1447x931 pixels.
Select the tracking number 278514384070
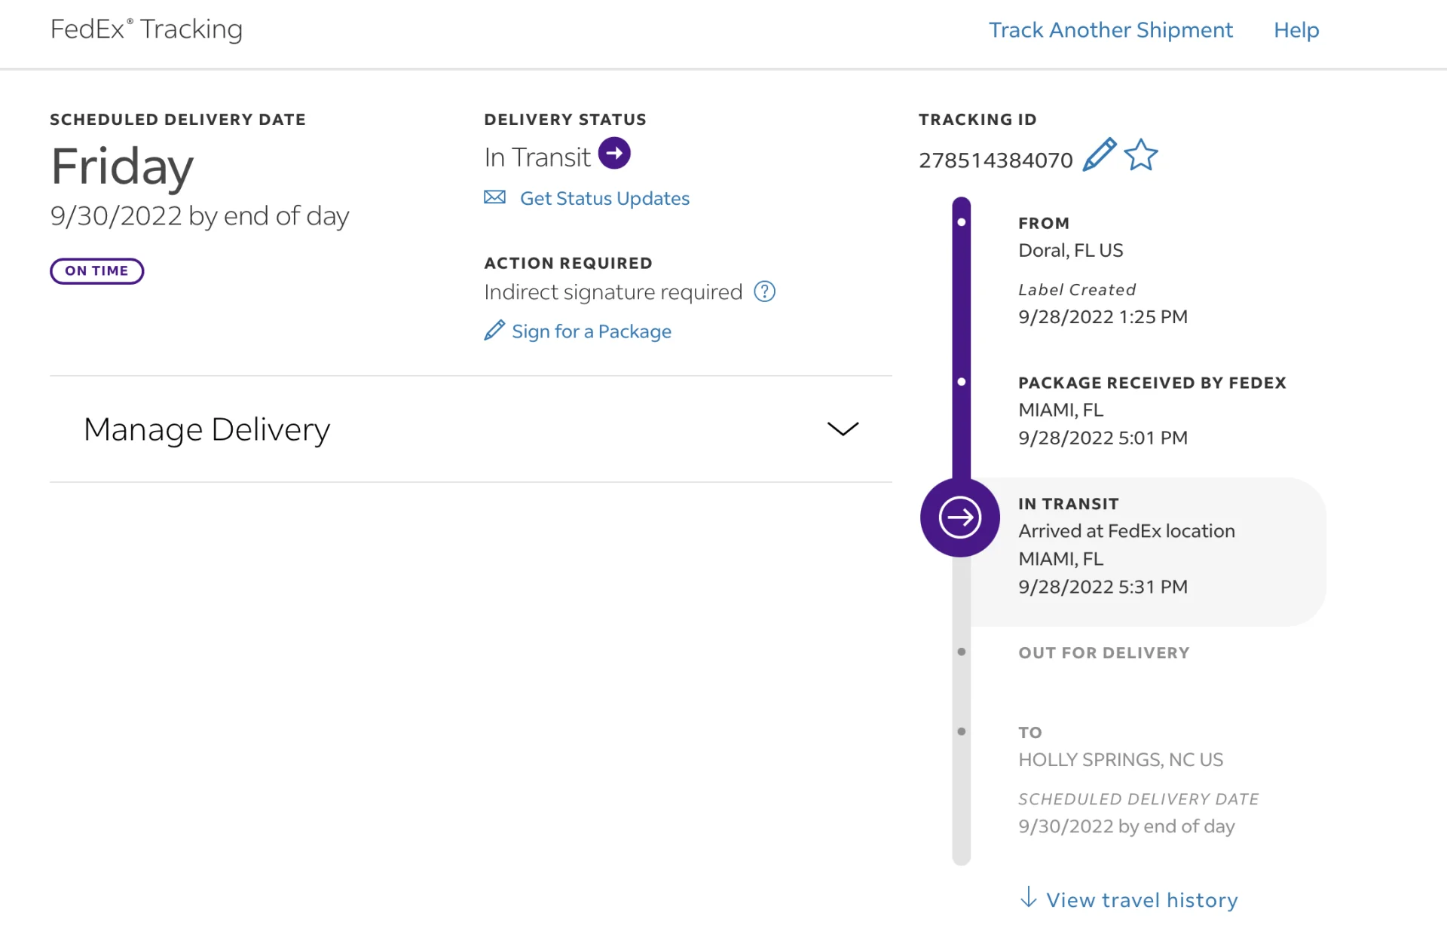pos(995,160)
